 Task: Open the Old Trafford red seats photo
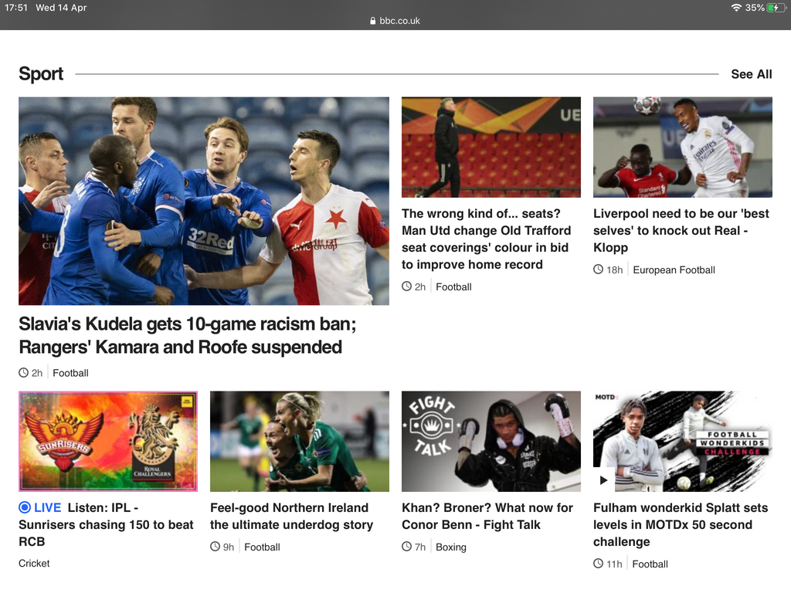491,147
